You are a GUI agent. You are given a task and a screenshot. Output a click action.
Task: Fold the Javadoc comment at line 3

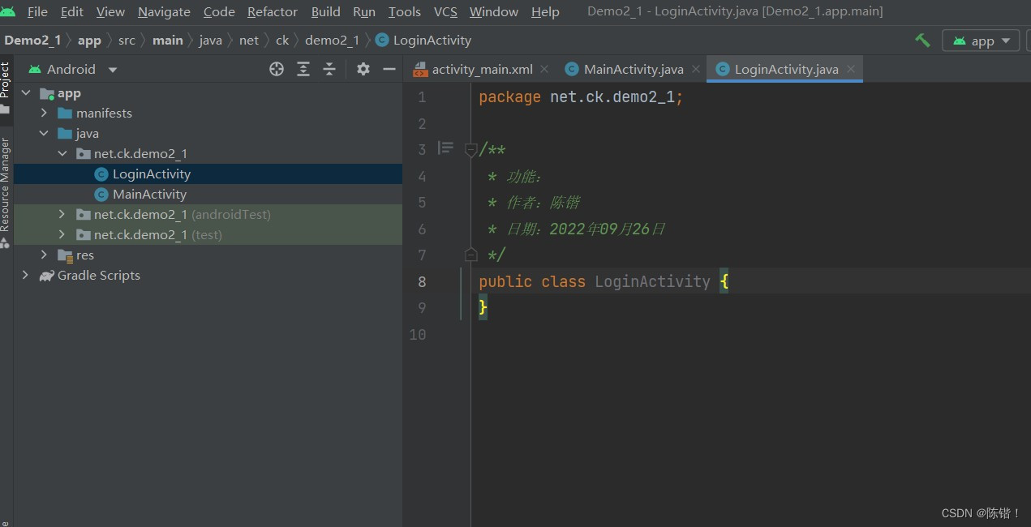470,149
